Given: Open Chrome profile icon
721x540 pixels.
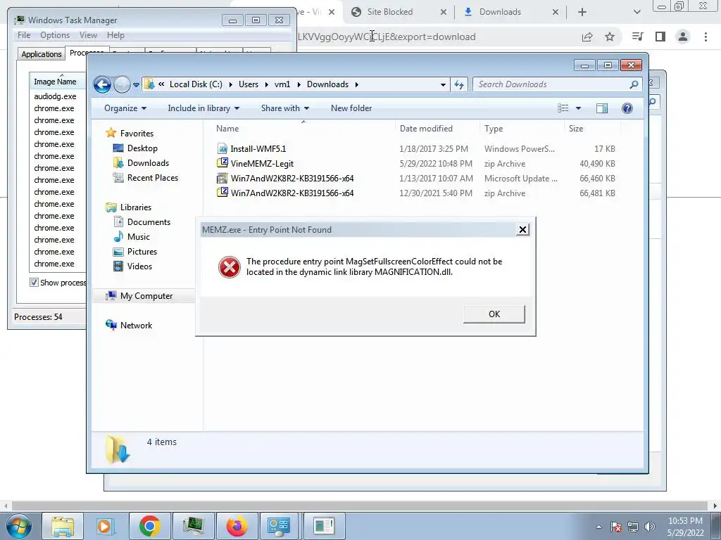Looking at the screenshot, I should tap(683, 37).
